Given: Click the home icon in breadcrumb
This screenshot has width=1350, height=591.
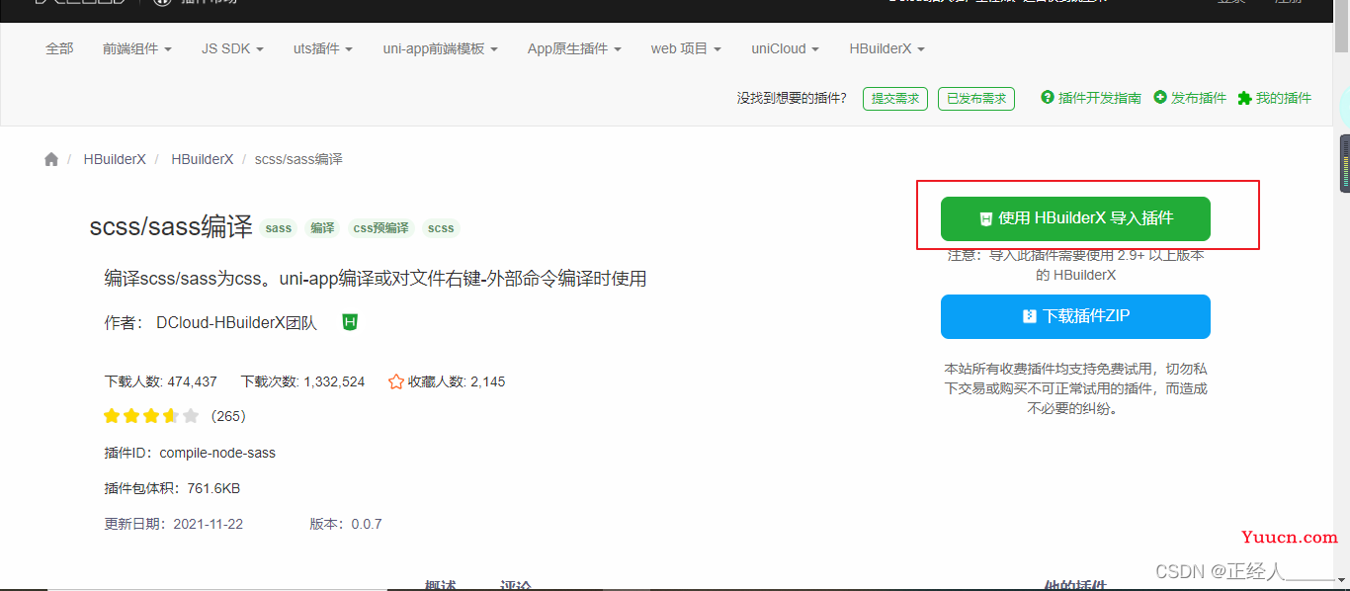Looking at the screenshot, I should (51, 159).
